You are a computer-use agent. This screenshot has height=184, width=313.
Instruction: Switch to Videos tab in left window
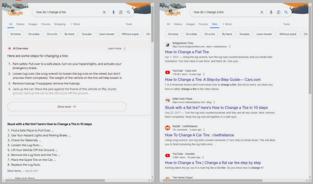[x=20, y=24]
